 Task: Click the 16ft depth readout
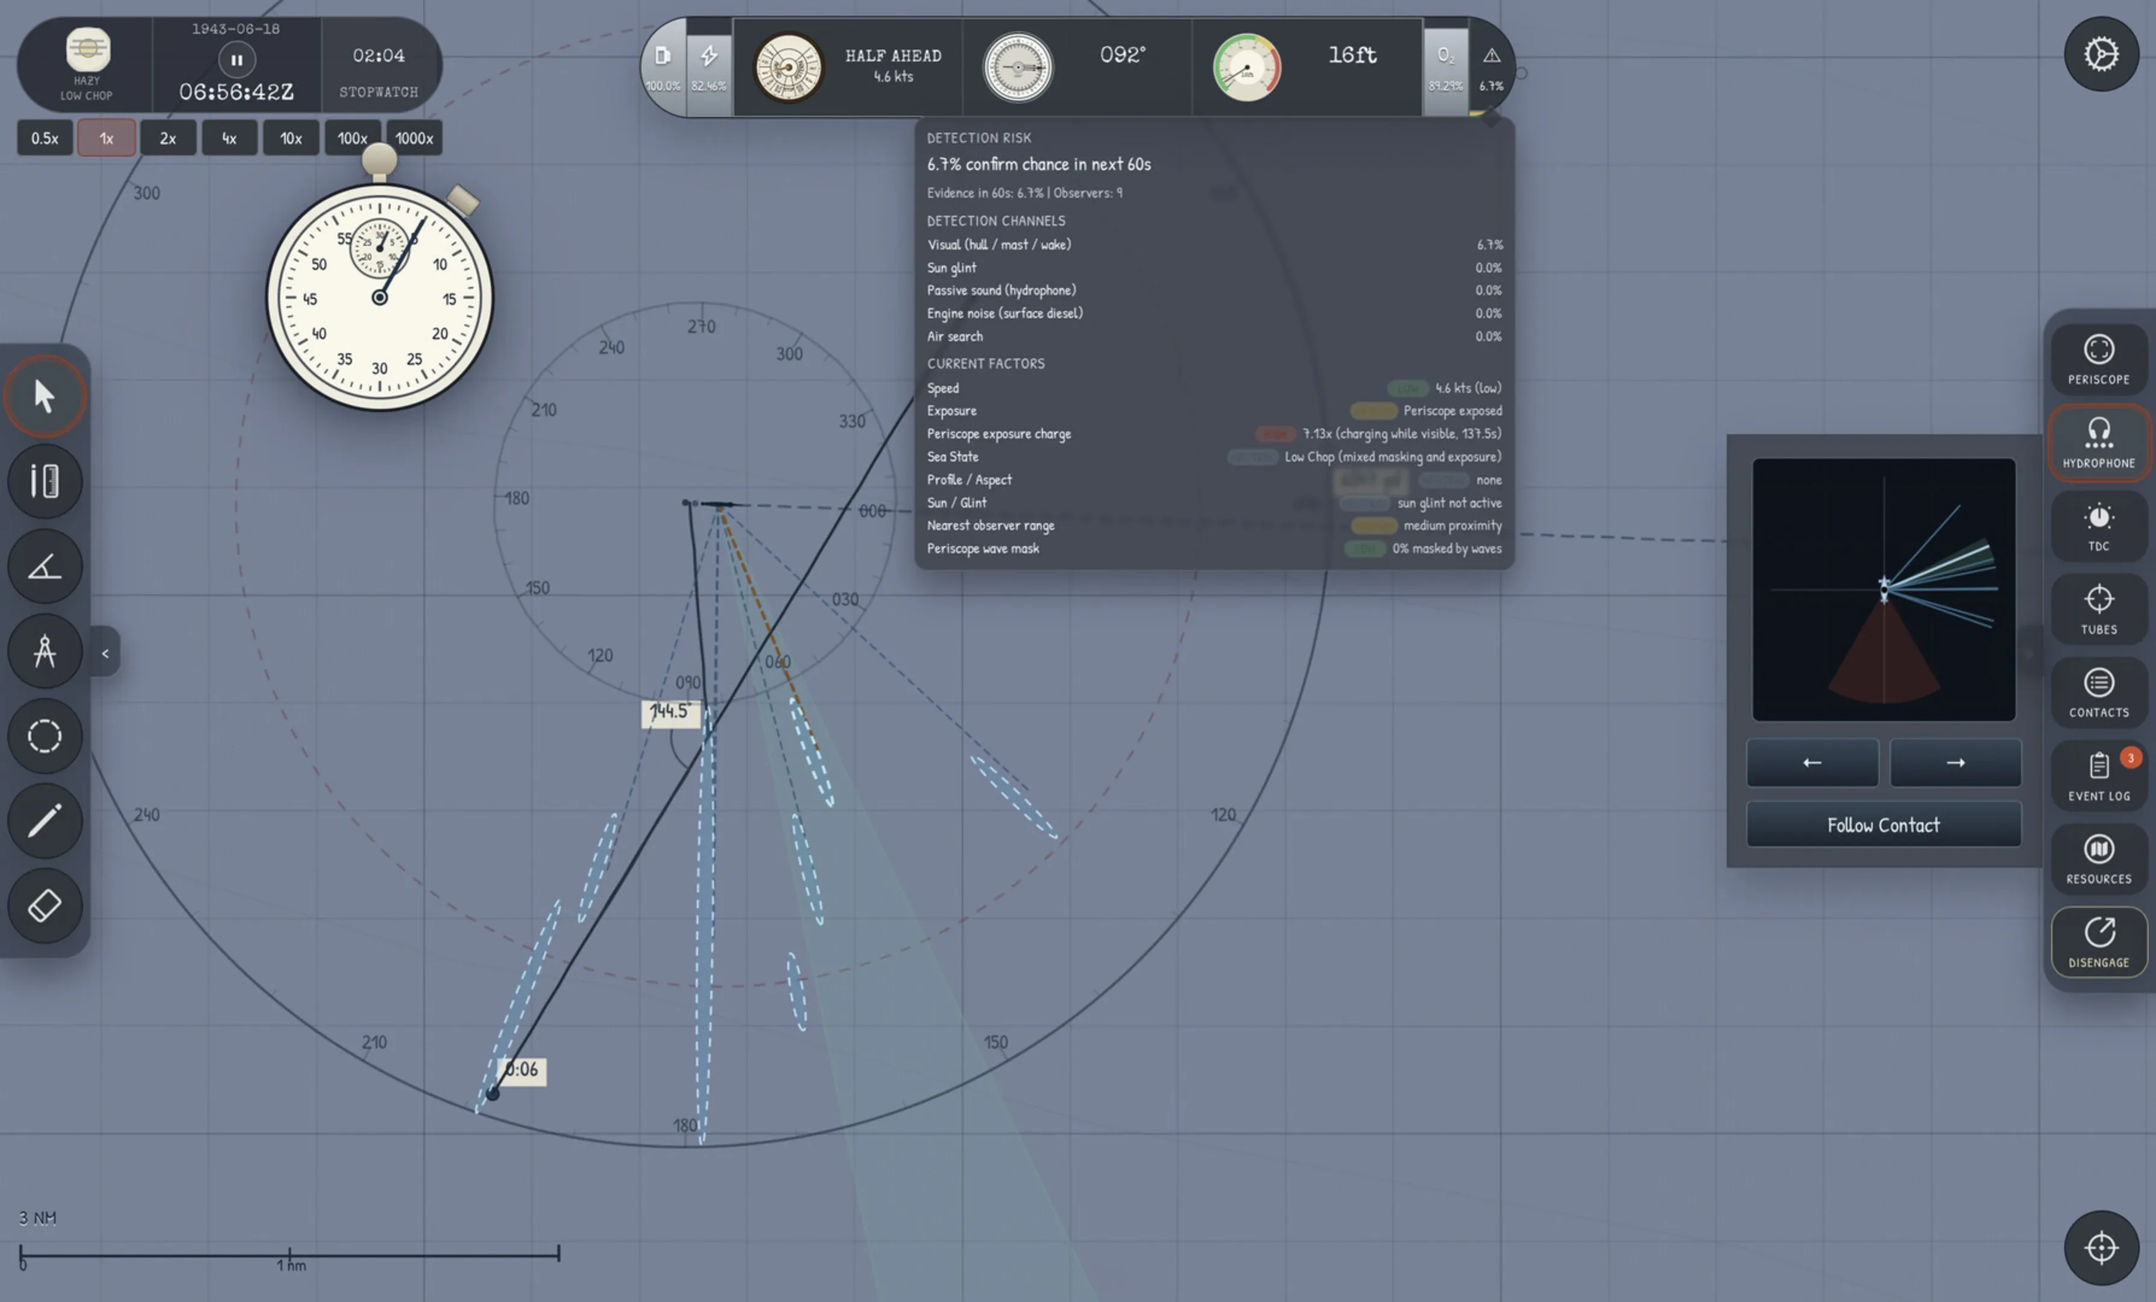coord(1353,55)
